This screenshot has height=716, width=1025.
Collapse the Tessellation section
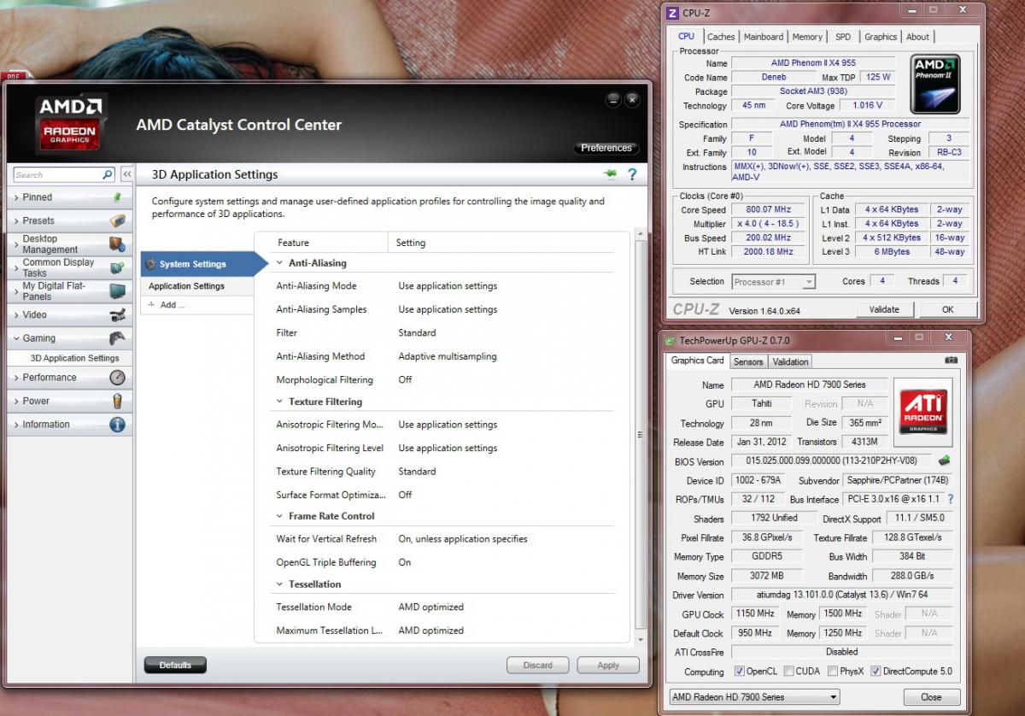point(279,584)
